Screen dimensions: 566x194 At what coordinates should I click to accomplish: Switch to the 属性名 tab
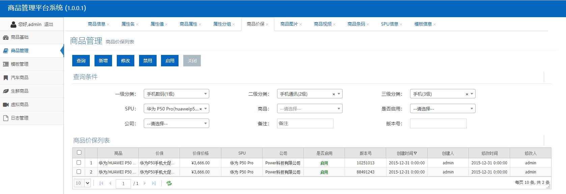tap(128, 24)
